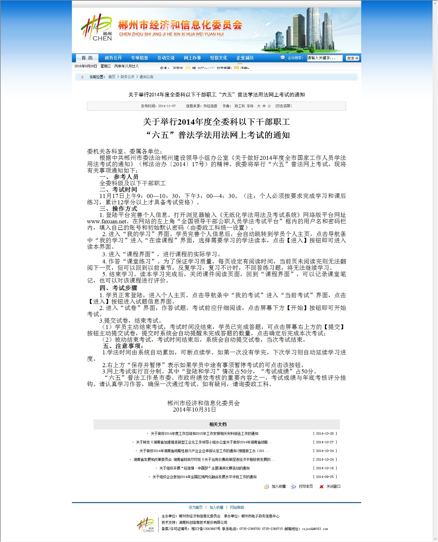Open the 专项信息 menu item
438x542 pixels.
click(139, 58)
